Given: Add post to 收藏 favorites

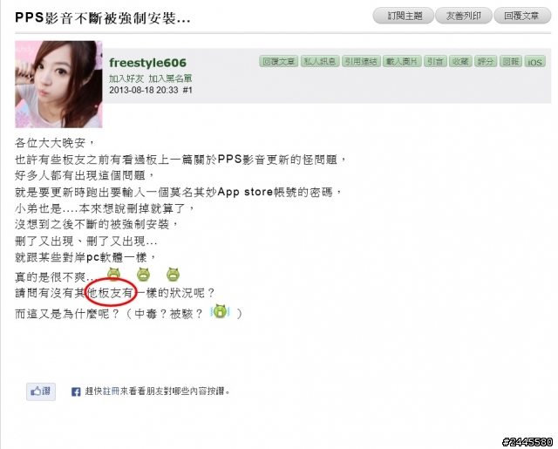Looking at the screenshot, I should (460, 62).
